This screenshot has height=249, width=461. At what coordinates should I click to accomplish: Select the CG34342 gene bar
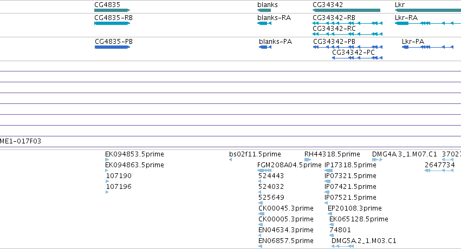pos(346,10)
